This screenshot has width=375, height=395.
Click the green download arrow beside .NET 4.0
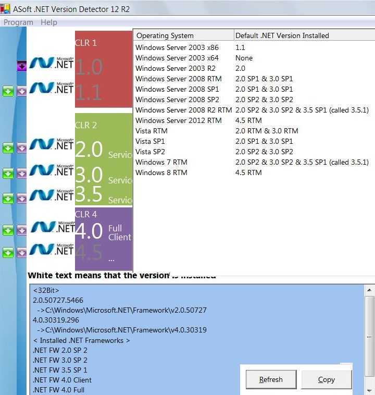[x=8, y=230]
